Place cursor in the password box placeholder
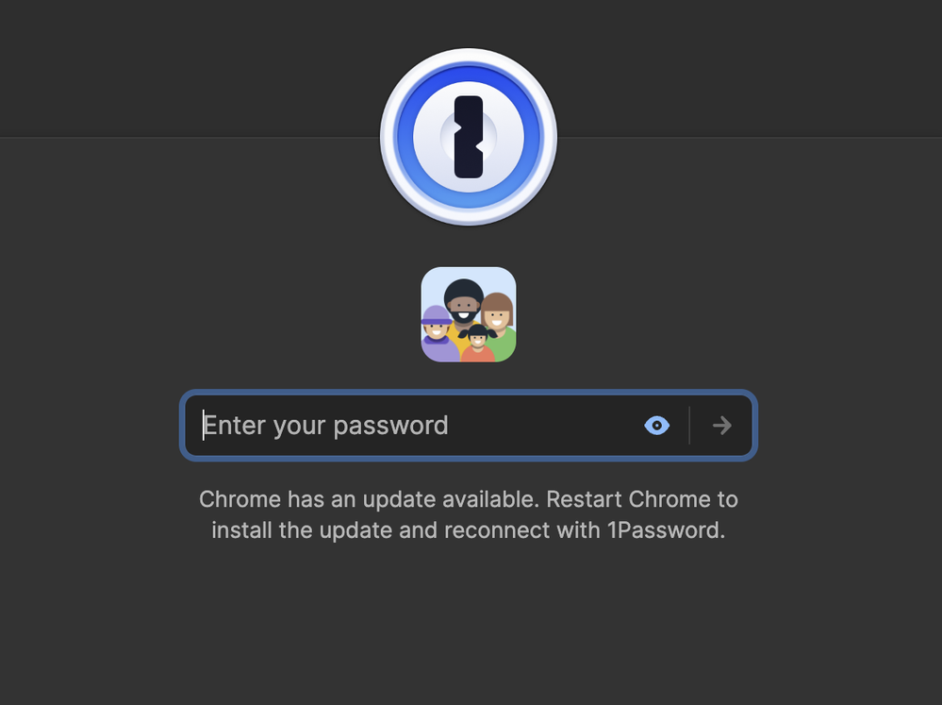The image size is (942, 705). [325, 426]
